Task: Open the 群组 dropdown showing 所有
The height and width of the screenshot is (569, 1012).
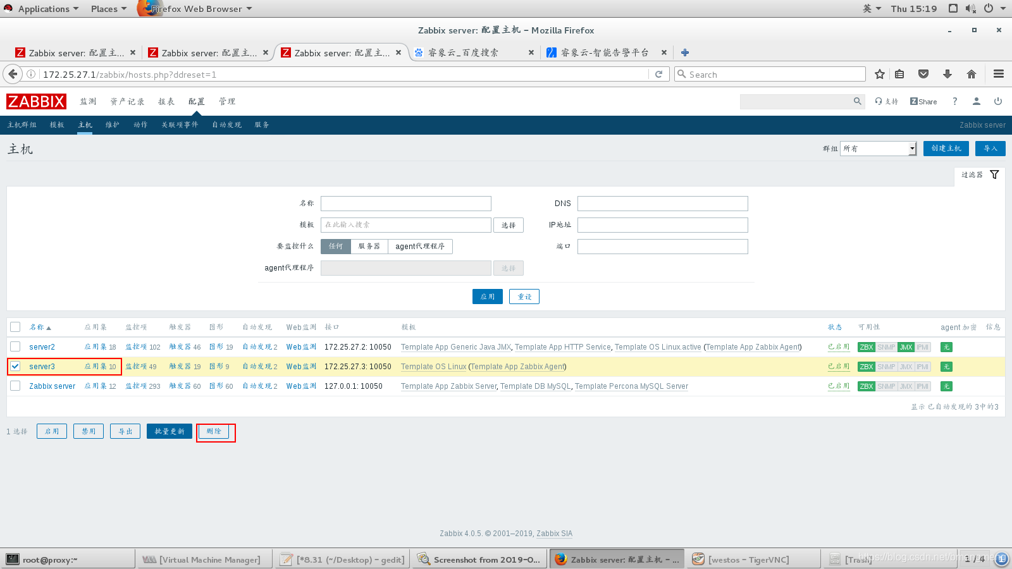Action: coord(878,149)
